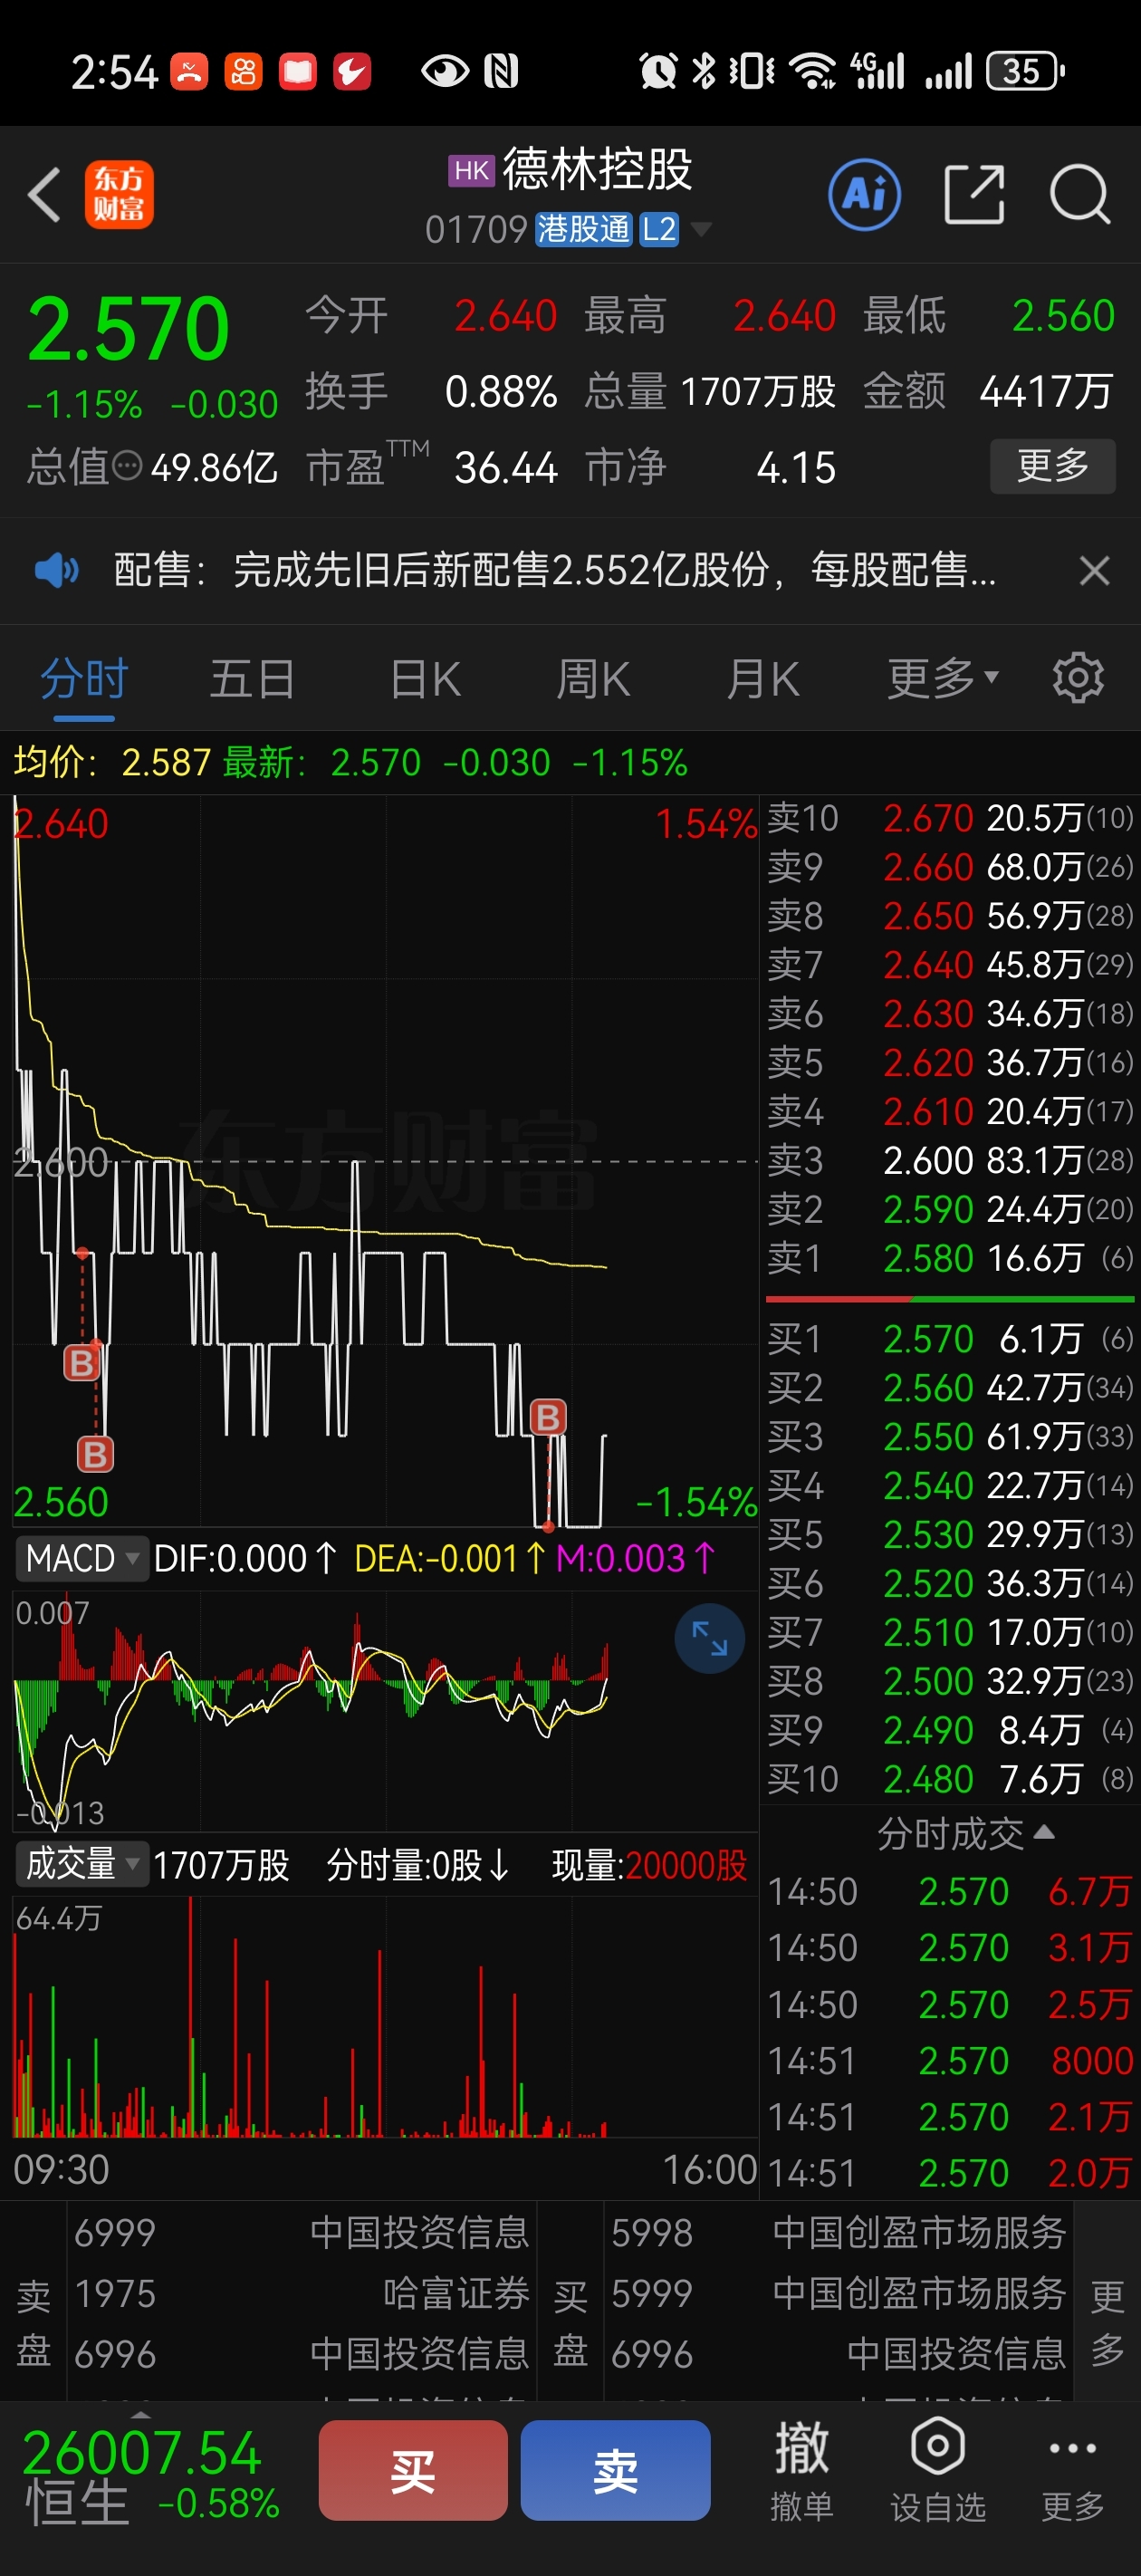Screen dimensions: 1141x2576
Task: Select 卖1 row at 2.580
Action: point(950,1258)
